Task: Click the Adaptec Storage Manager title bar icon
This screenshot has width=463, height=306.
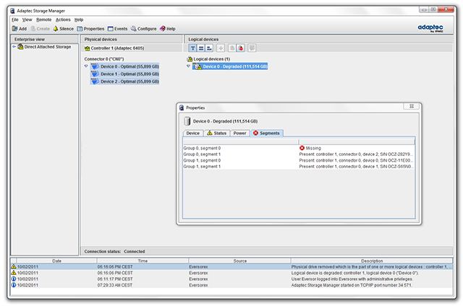Action: click(12, 11)
